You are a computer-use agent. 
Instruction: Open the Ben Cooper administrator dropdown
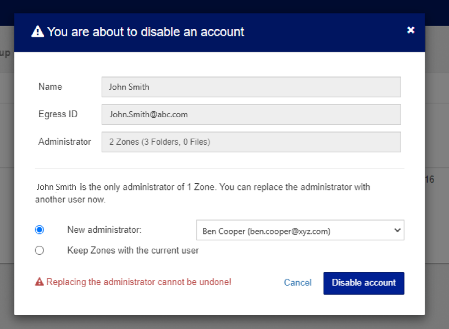click(x=300, y=231)
